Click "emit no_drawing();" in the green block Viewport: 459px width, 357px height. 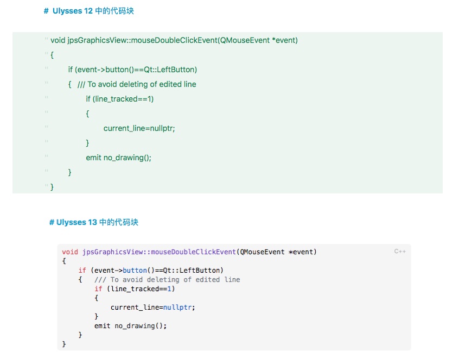(x=119, y=158)
